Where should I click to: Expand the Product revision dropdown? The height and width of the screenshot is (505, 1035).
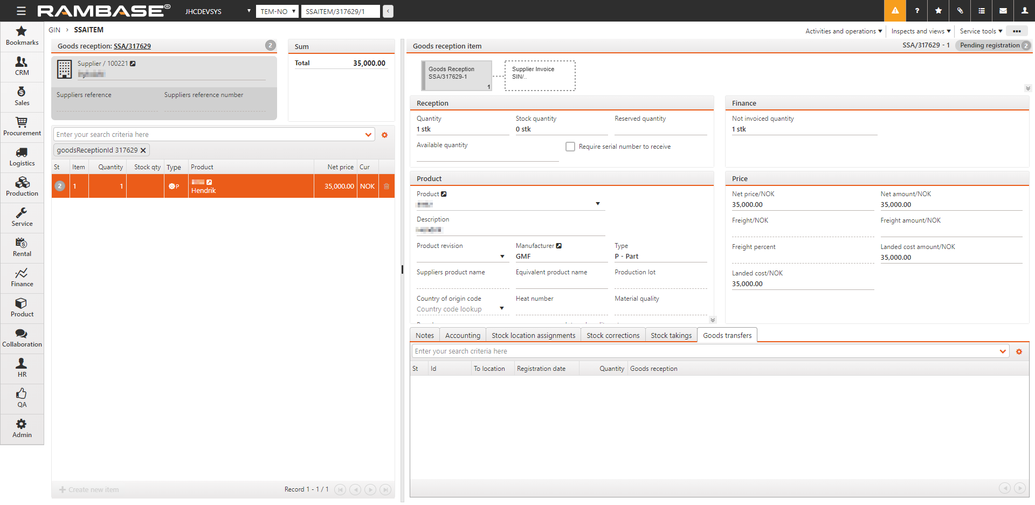(x=502, y=257)
